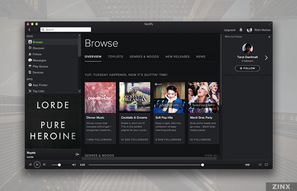Open the Dinner Music playlist cover
Image resolution: width=297 pixels, height=191 pixels.
pyautogui.click(x=100, y=97)
